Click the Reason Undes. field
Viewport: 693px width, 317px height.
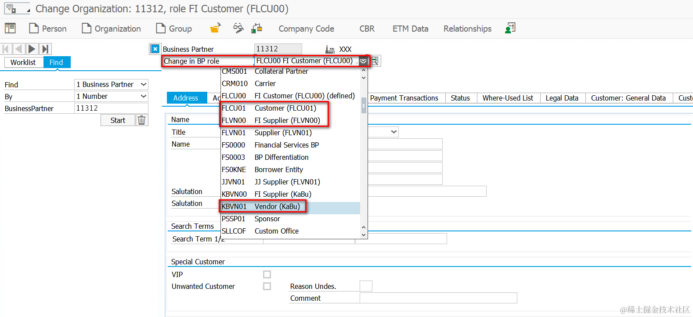click(x=366, y=286)
